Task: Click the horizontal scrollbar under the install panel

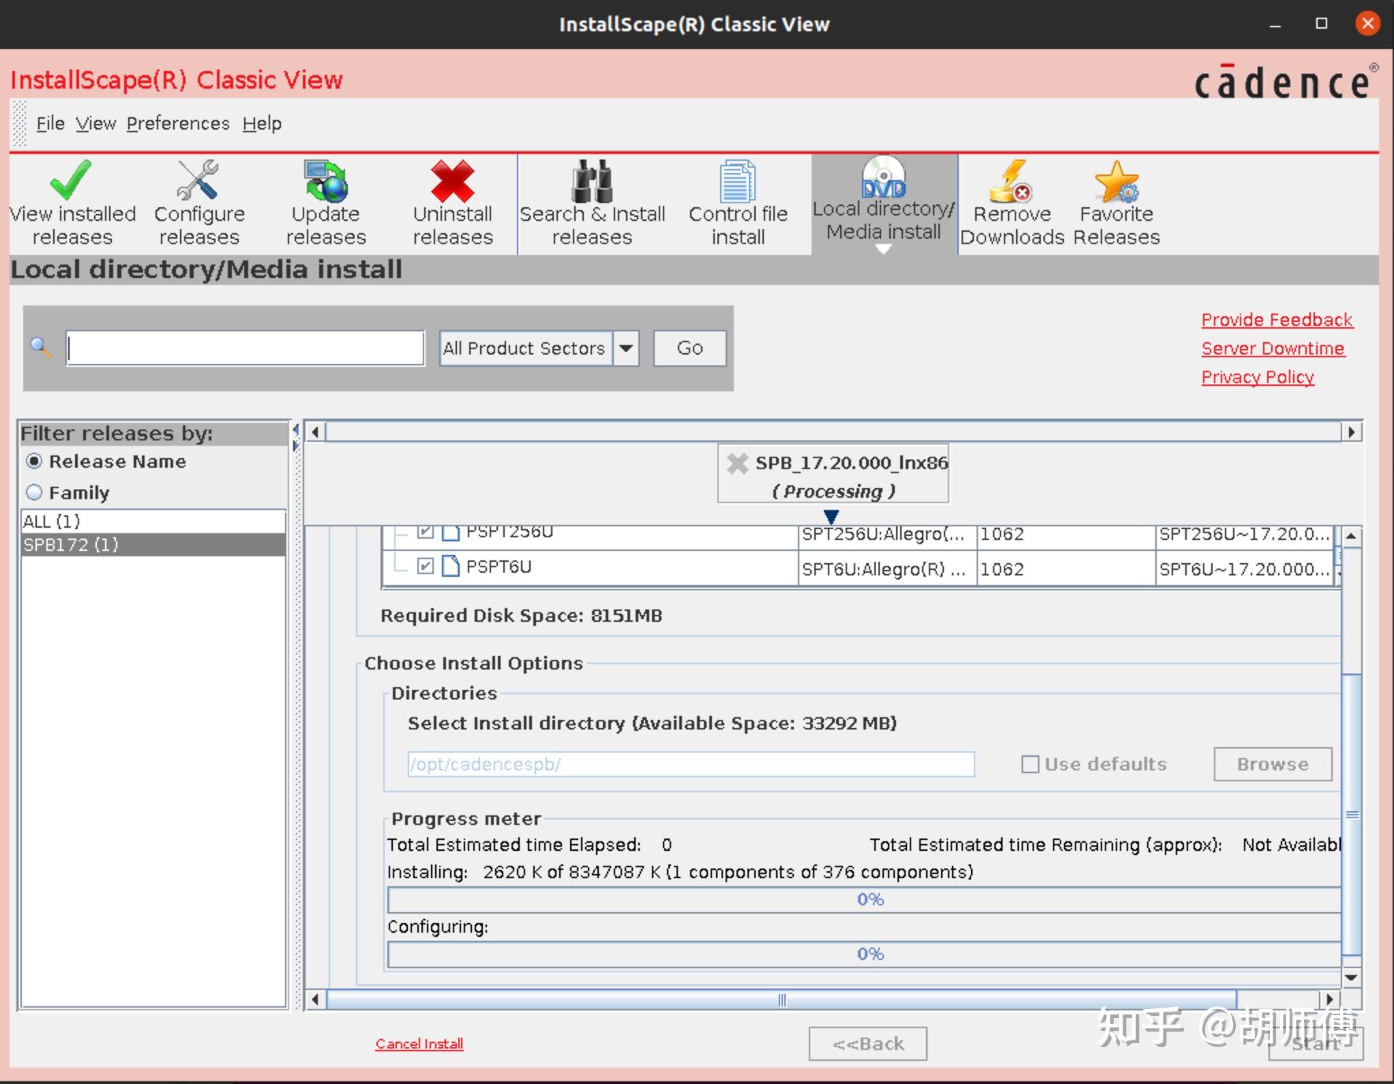Action: (781, 1000)
